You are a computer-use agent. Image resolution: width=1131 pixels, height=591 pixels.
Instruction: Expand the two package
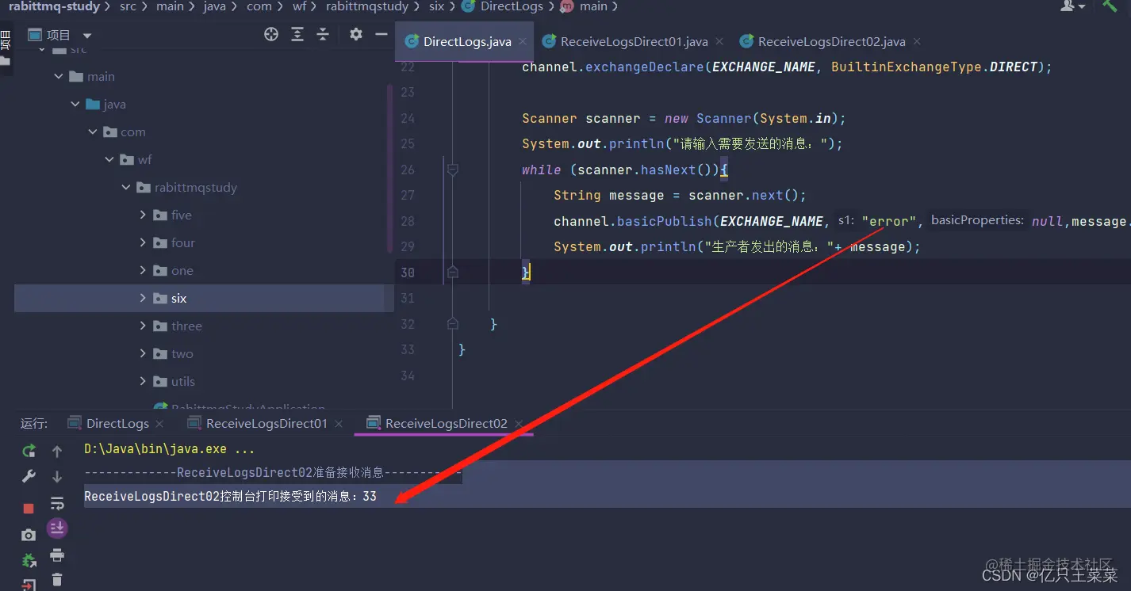click(144, 354)
